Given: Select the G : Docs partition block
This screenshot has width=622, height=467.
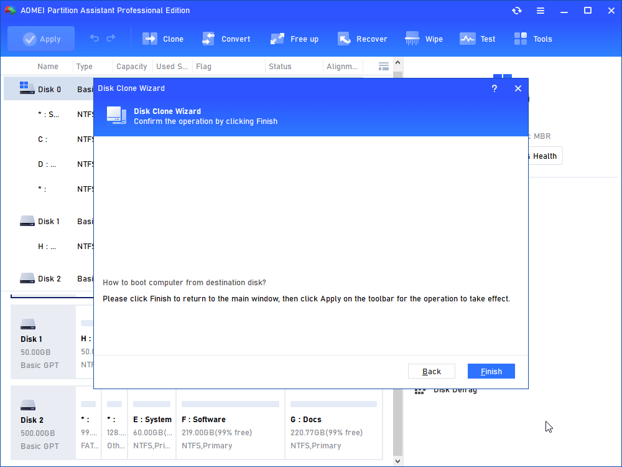Looking at the screenshot, I should click(x=333, y=424).
